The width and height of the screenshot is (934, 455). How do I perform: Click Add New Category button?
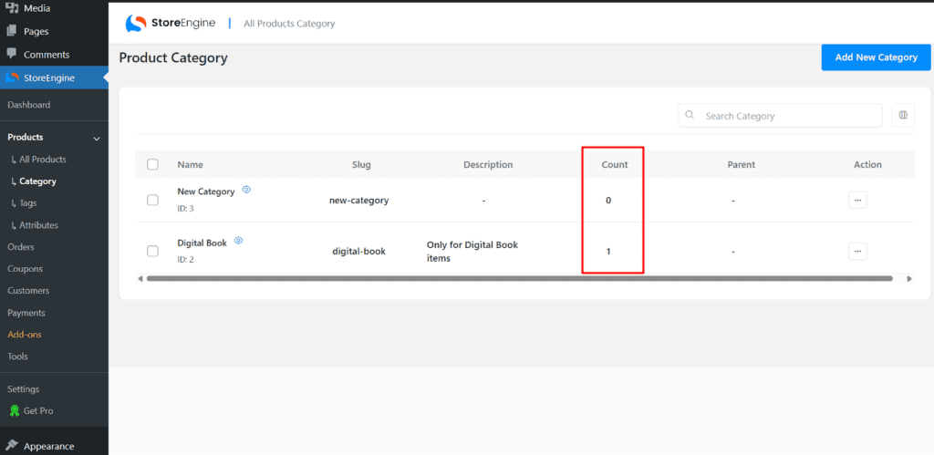point(876,57)
